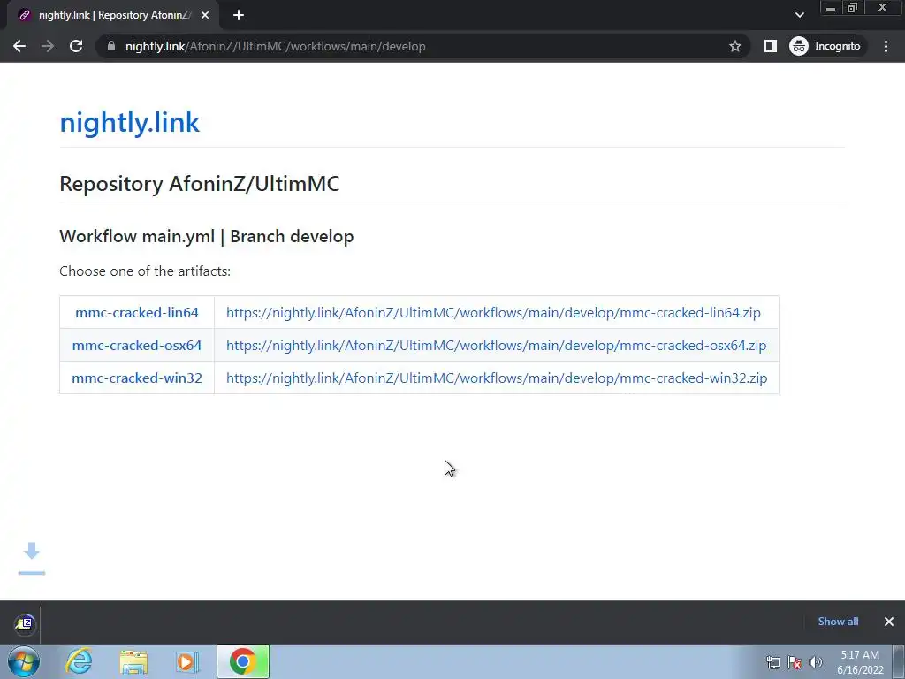The height and width of the screenshot is (679, 905).
Task: Close the downloads bar
Action: pos(889,622)
